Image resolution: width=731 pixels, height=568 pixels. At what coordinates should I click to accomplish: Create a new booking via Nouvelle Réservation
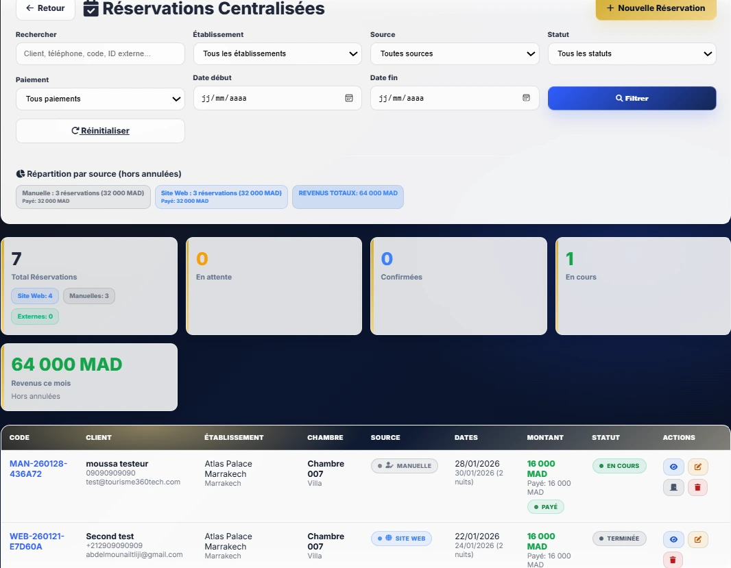(656, 9)
